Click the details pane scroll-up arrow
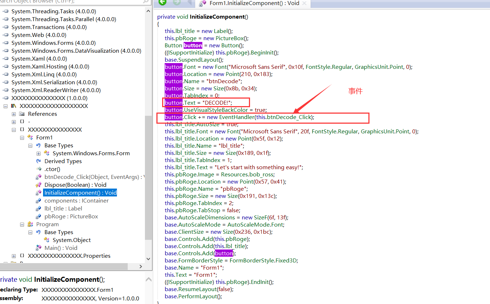The width and height of the screenshot is (490, 304). coord(148,279)
